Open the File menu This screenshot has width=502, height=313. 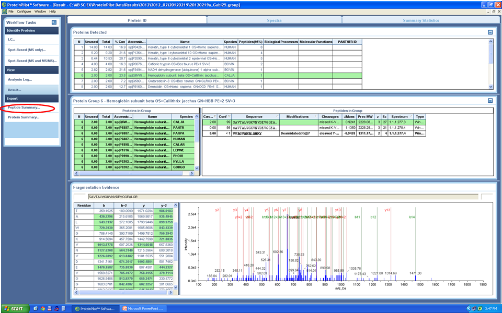[x=11, y=11]
